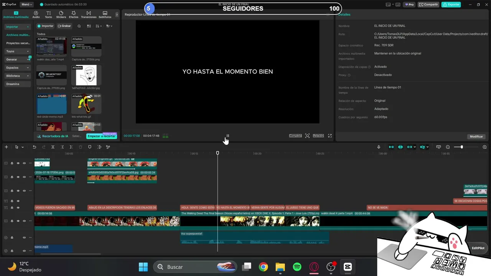The width and height of the screenshot is (491, 276).
Task: Switch to the Archivos multimedia tab
Action: click(16, 15)
